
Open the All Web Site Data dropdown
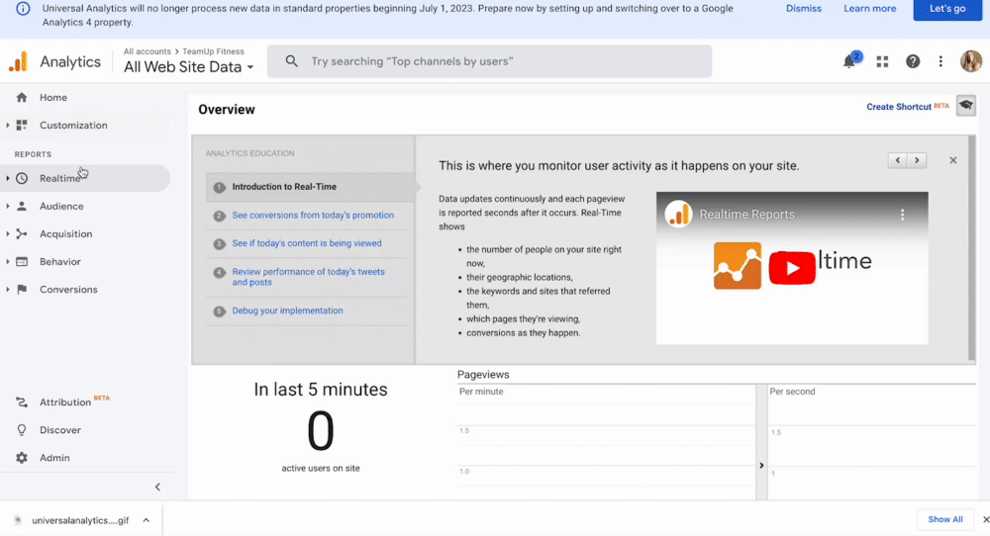[188, 67]
